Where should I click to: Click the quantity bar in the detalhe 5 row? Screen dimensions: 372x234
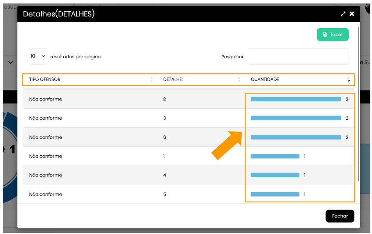(x=275, y=194)
